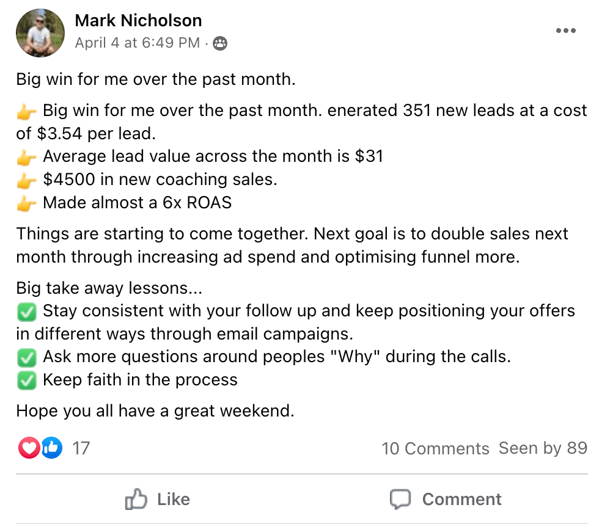Click the green check mark before "Stay consistent"

[26, 311]
